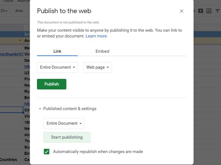This screenshot has height=165, width=221.
Task: Click the insert chart icon in the toolbar
Action: pos(209,11)
